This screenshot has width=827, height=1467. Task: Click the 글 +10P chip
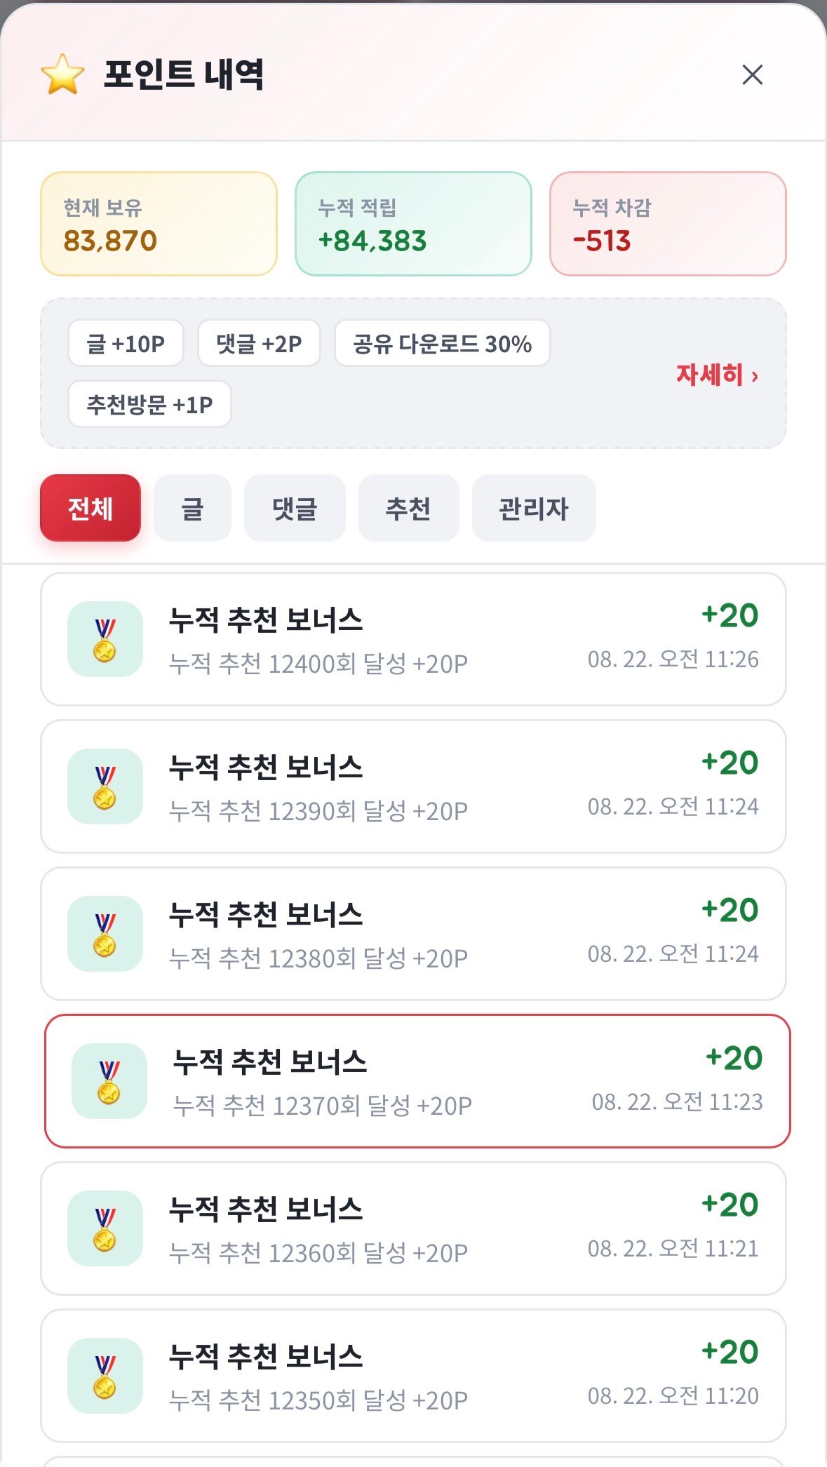[x=126, y=343]
